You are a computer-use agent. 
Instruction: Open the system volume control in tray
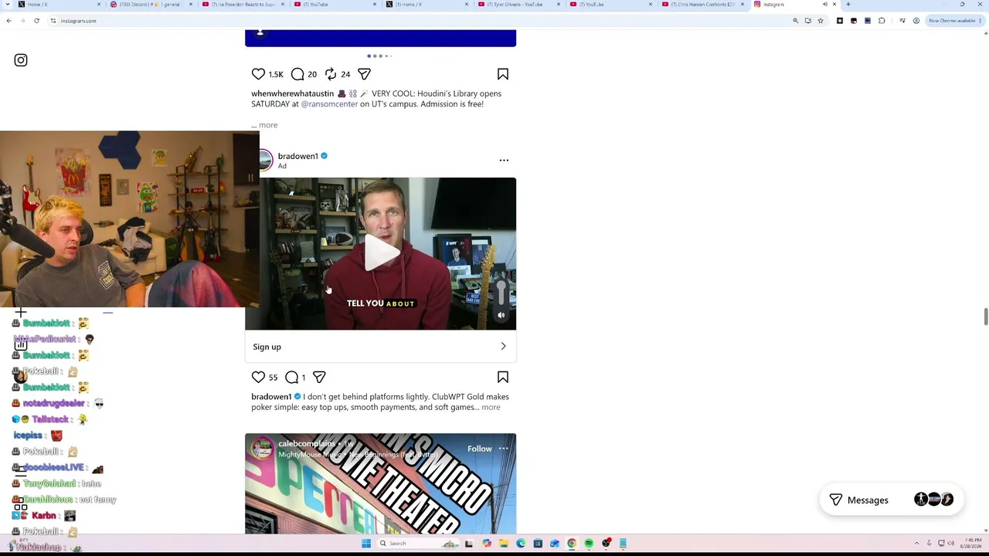tap(950, 544)
